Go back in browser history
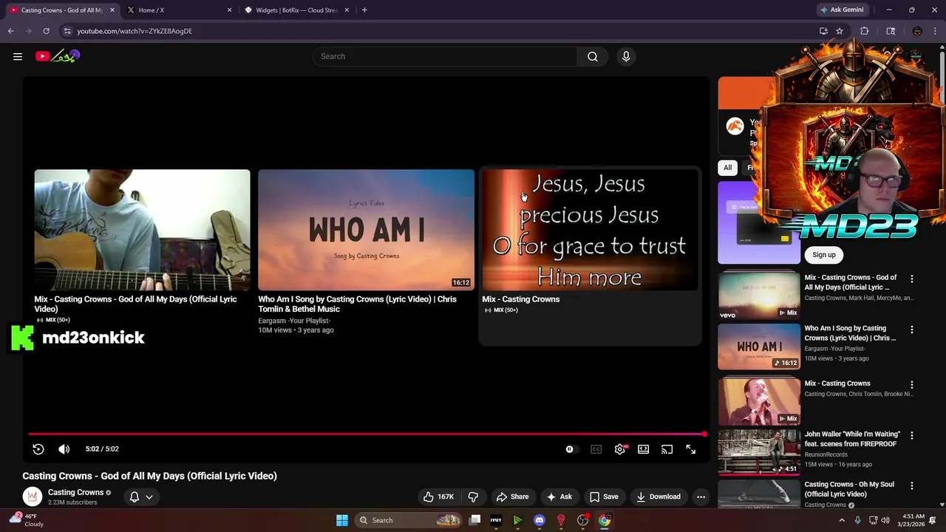The height and width of the screenshot is (532, 946). (11, 31)
